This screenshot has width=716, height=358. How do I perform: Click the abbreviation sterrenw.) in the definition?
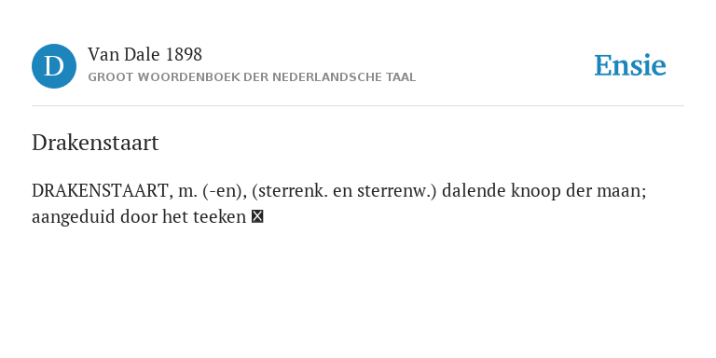pyautogui.click(x=397, y=191)
